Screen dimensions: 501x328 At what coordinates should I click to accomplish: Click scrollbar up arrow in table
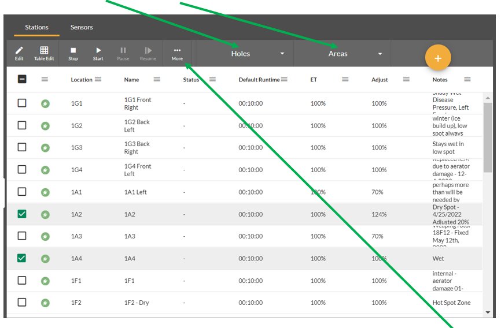tap(488, 98)
